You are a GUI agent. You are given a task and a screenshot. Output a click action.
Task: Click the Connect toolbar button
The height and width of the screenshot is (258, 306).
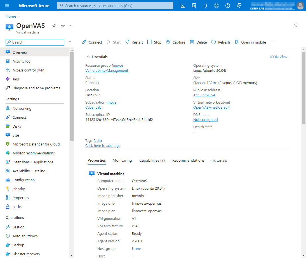pyautogui.click(x=92, y=42)
